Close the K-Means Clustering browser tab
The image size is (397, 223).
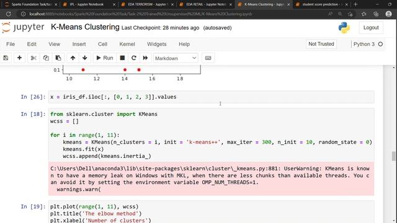(288, 4)
